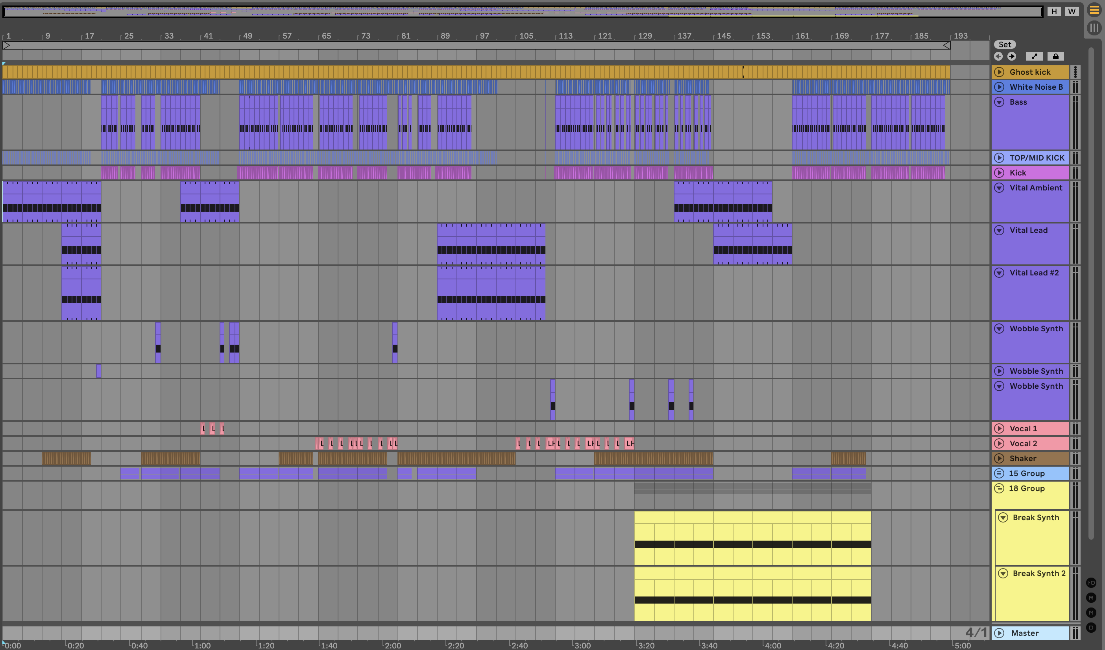Toggle the automation mode line-and-dots icon
The width and height of the screenshot is (1105, 650).
click(1035, 56)
